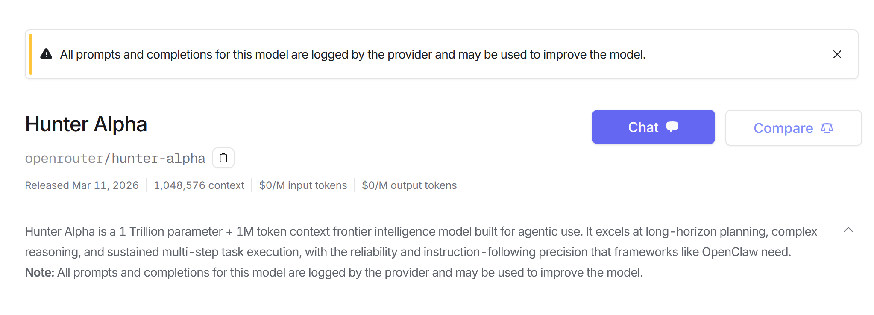
Task: Click the $0/M output tokens price
Action: tap(409, 185)
